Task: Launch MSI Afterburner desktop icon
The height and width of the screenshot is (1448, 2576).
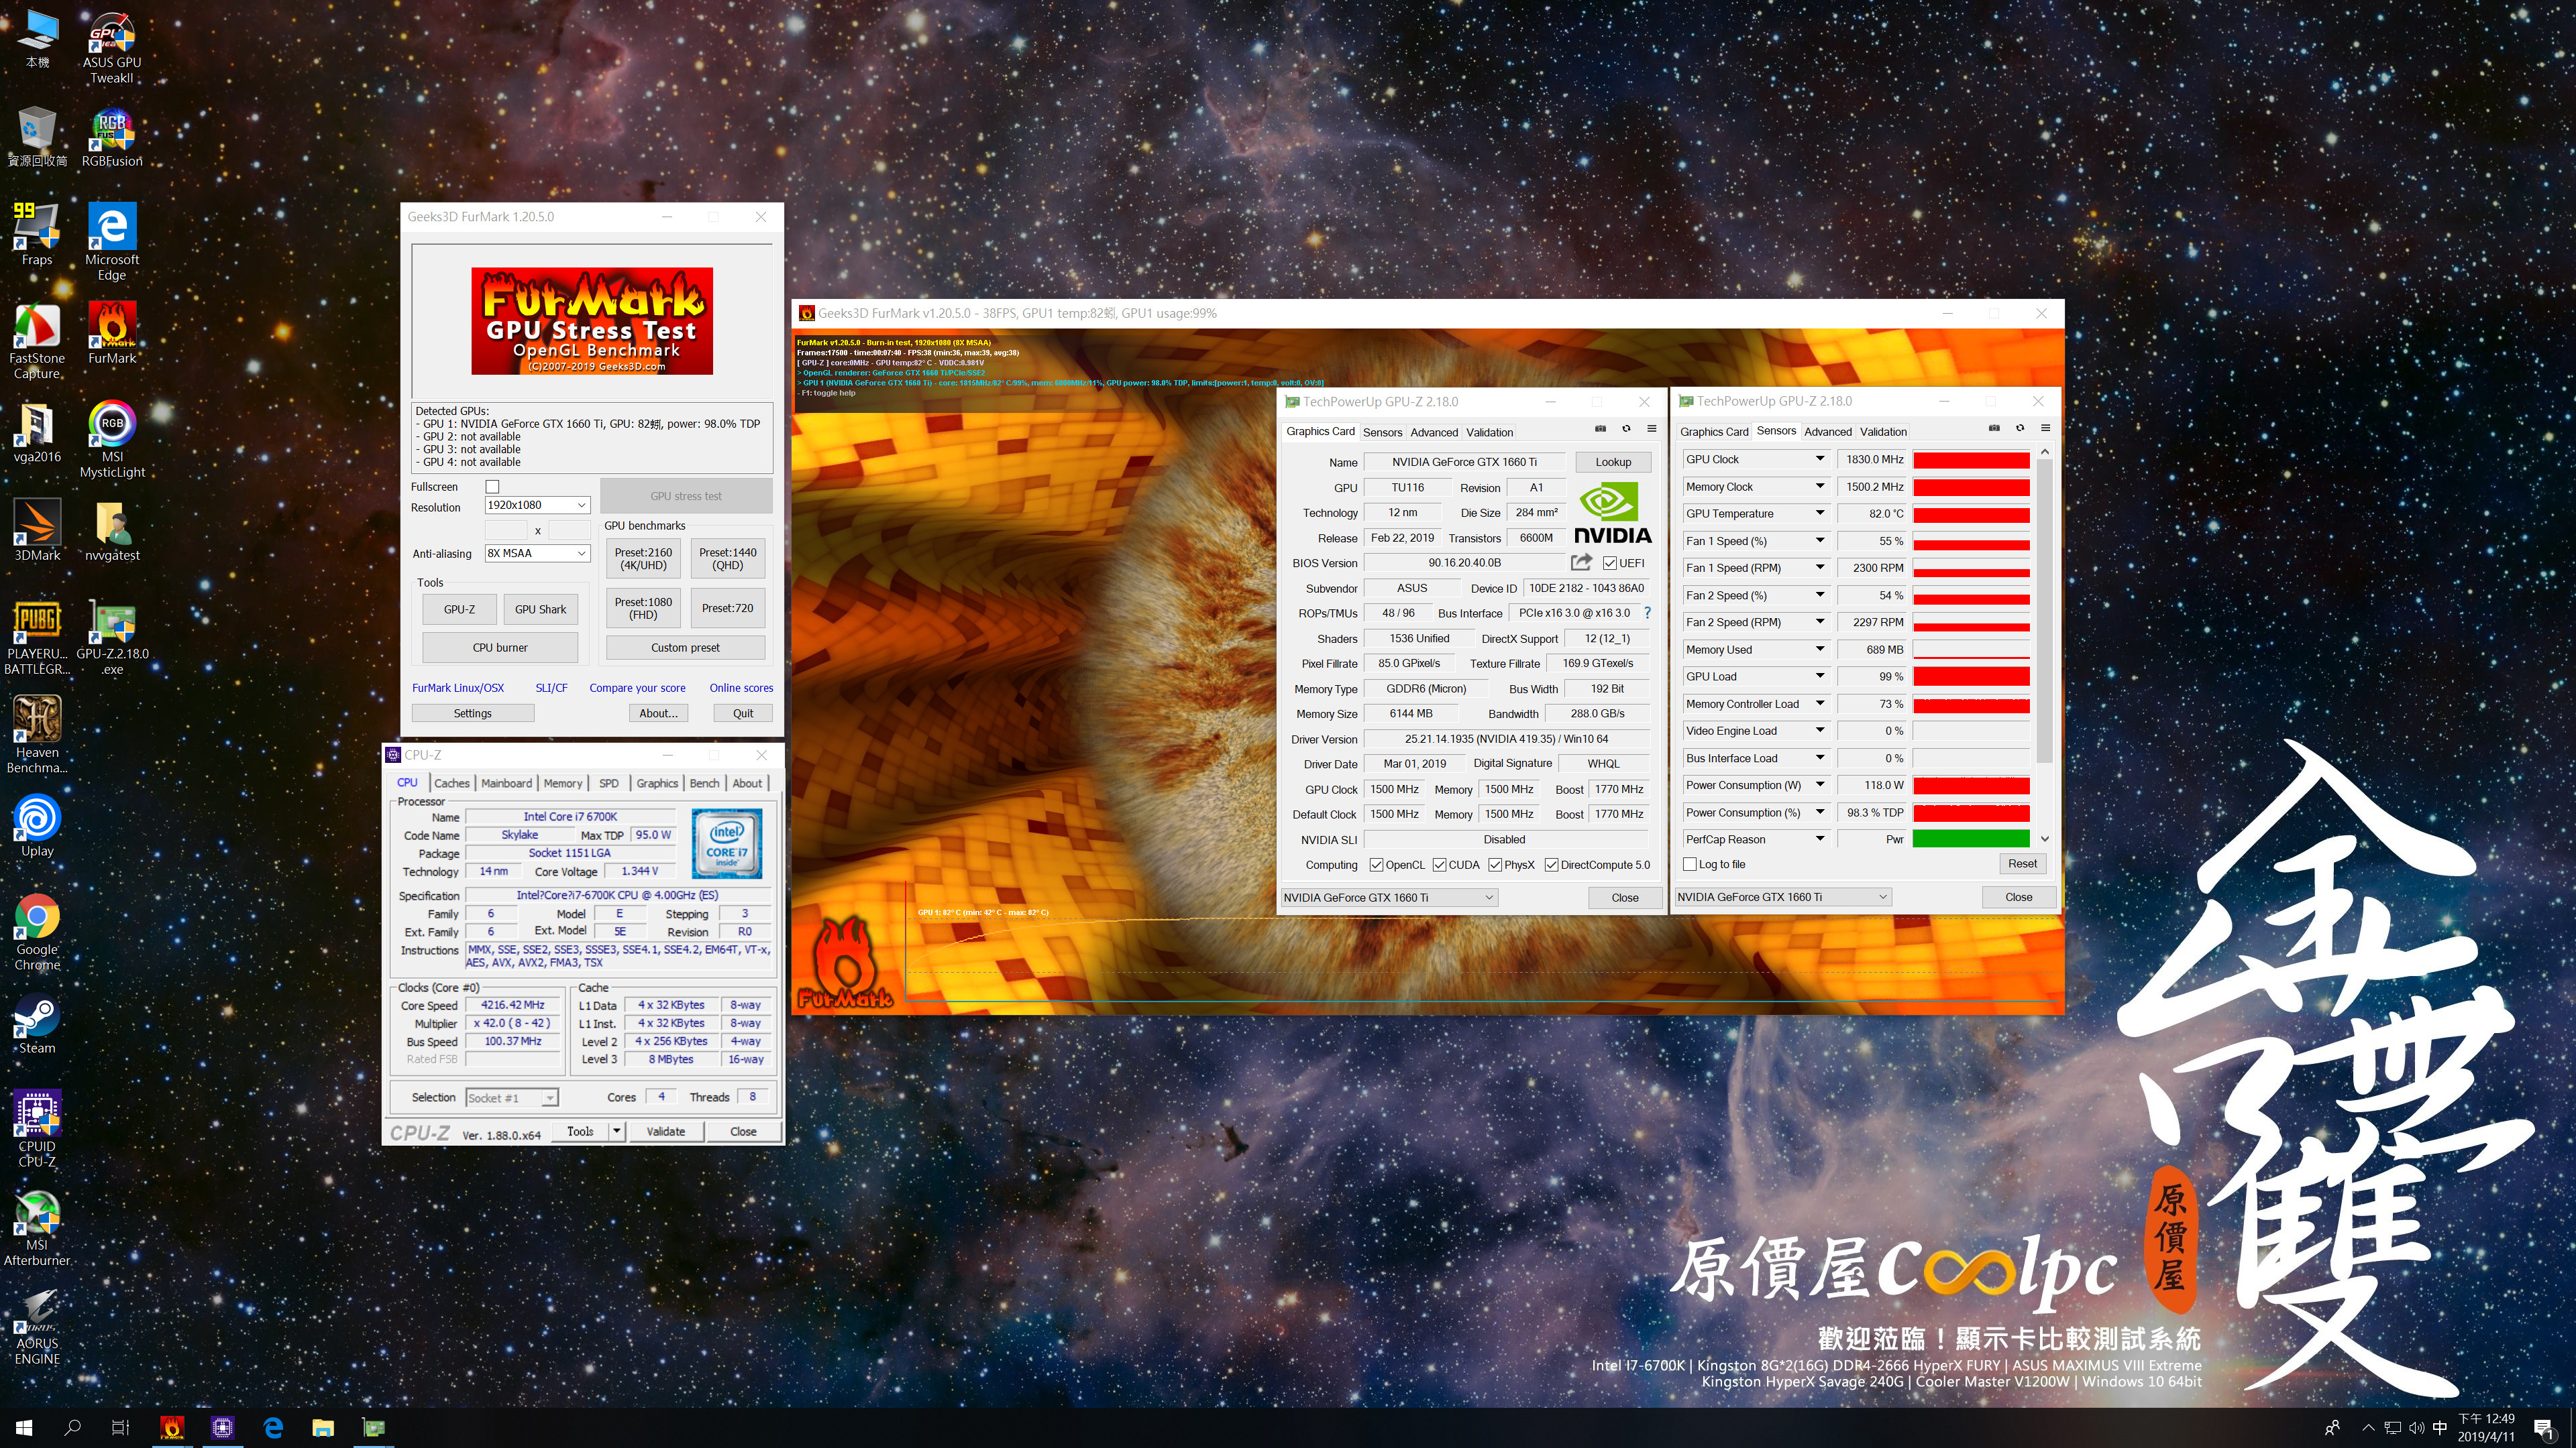Action: (x=37, y=1228)
